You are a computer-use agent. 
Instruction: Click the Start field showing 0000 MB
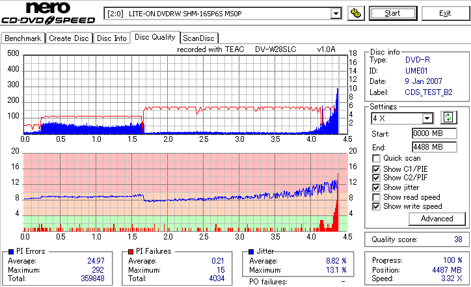coord(435,133)
